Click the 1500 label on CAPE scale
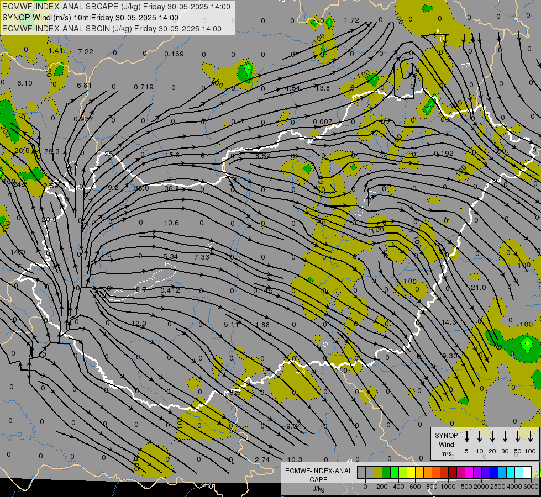 point(464,487)
